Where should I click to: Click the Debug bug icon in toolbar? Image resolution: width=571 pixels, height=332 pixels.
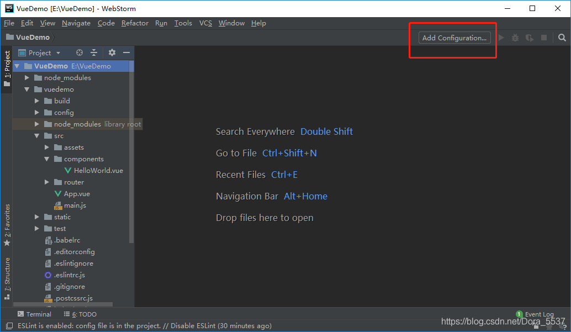[515, 38]
